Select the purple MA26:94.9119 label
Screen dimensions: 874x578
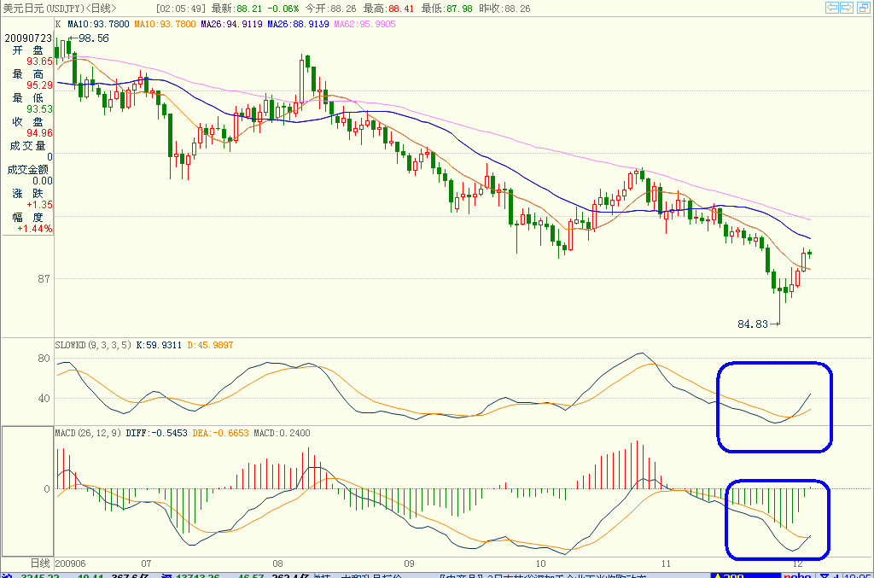[x=231, y=24]
